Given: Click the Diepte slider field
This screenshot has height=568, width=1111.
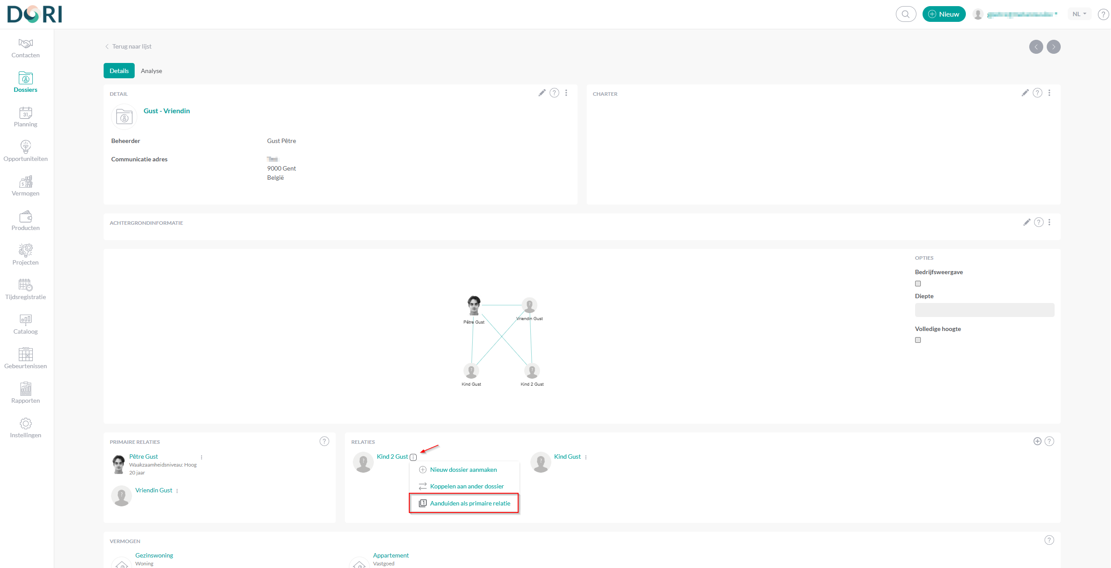Looking at the screenshot, I should 984,310.
